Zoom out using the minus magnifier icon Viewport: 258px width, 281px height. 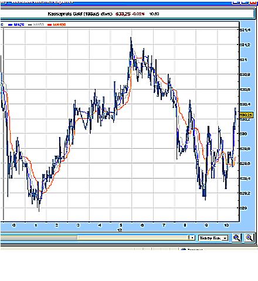click(x=237, y=238)
